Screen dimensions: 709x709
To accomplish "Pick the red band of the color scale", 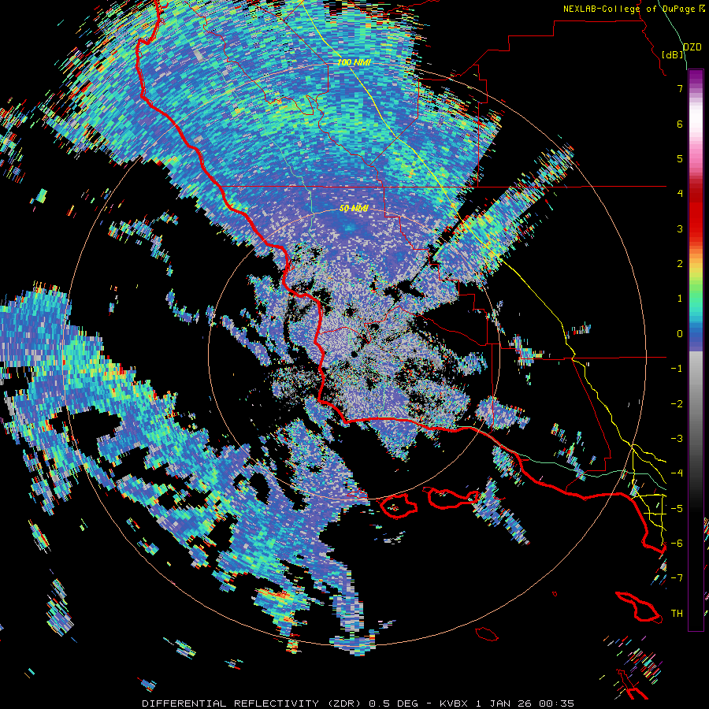I will coord(696,213).
